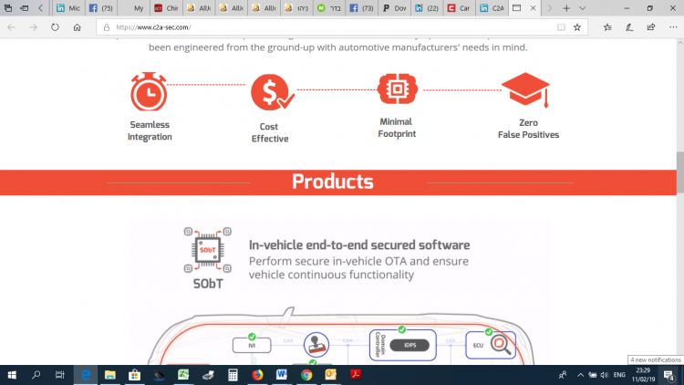
Task: Open the printer app on taskbar
Action: pyautogui.click(x=208, y=375)
